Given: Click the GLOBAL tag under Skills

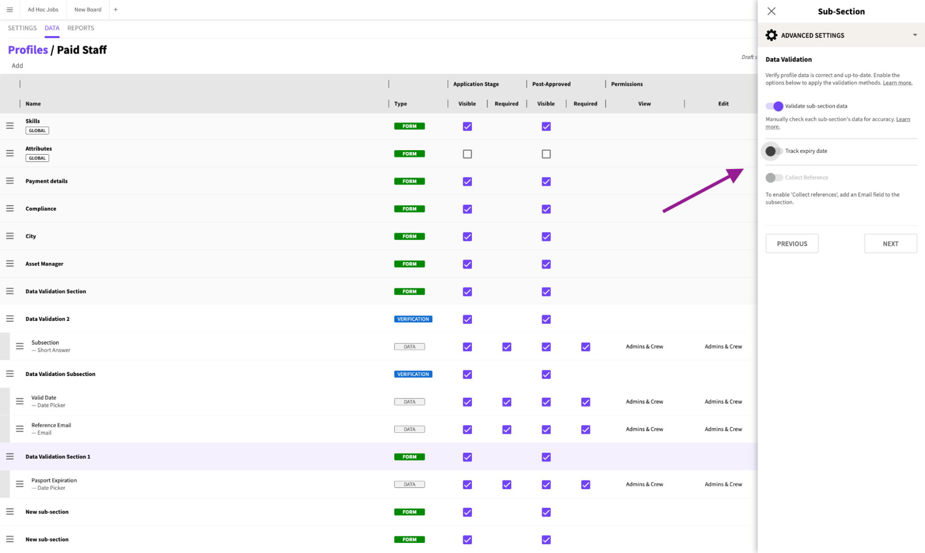Looking at the screenshot, I should 37,131.
